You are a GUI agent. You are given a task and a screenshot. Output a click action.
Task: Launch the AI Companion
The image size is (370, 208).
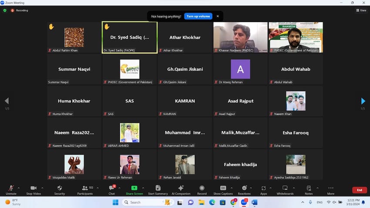click(x=181, y=189)
